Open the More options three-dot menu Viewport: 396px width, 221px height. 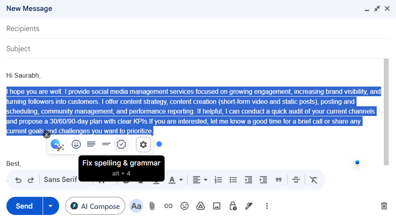(x=266, y=206)
